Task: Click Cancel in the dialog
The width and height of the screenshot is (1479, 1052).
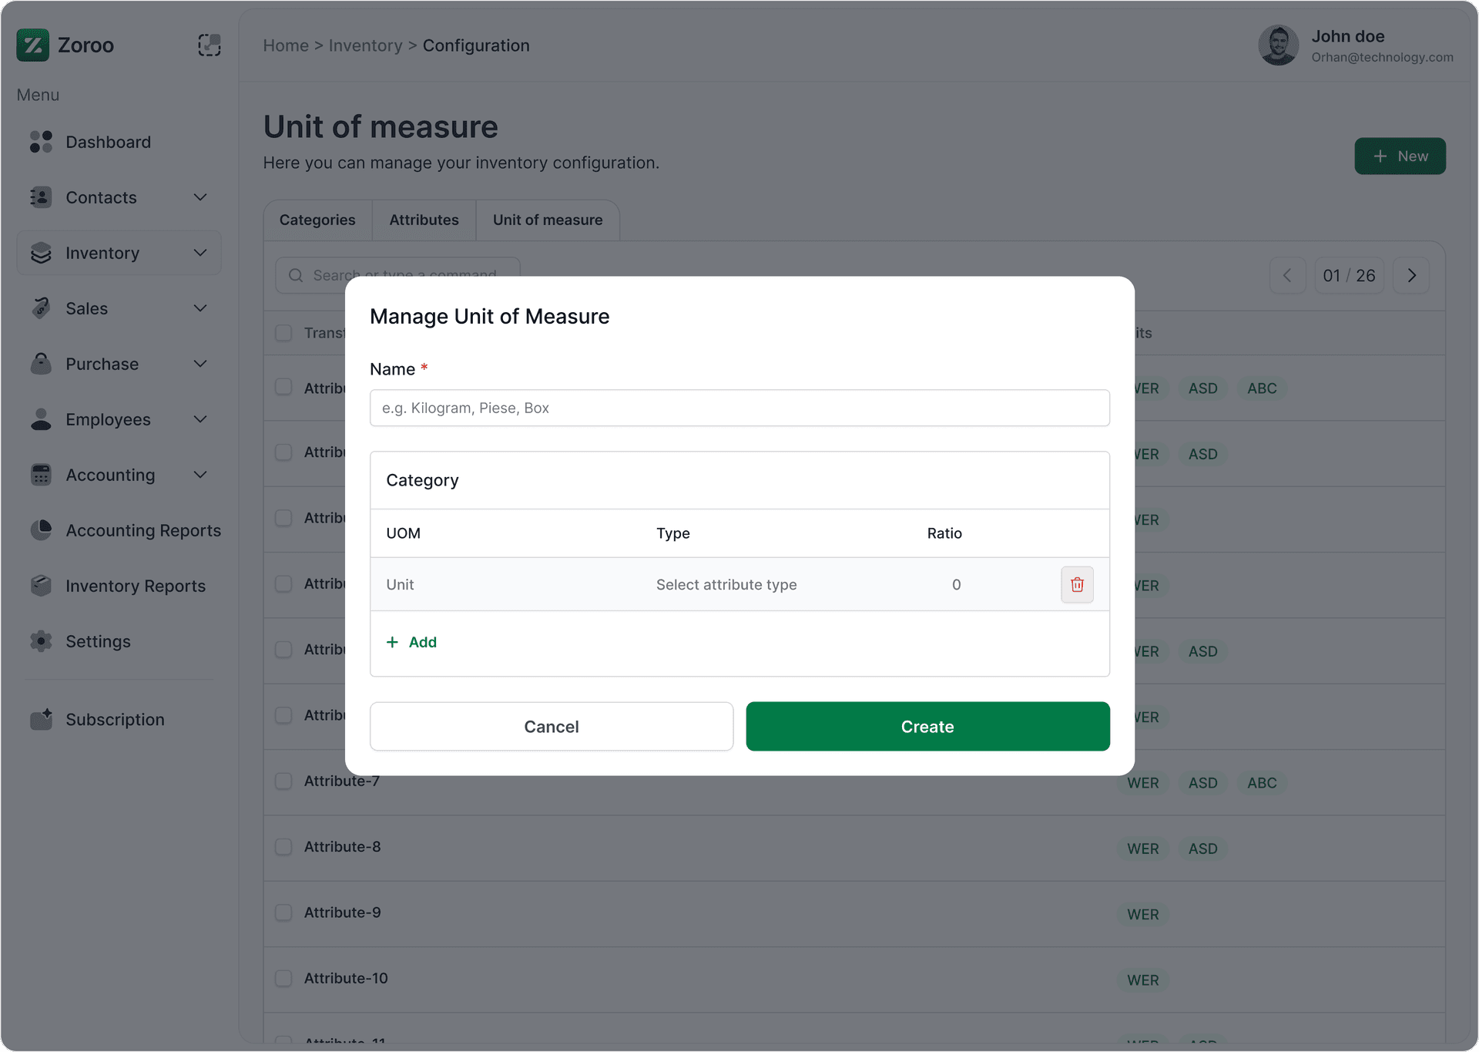Action: (x=551, y=726)
